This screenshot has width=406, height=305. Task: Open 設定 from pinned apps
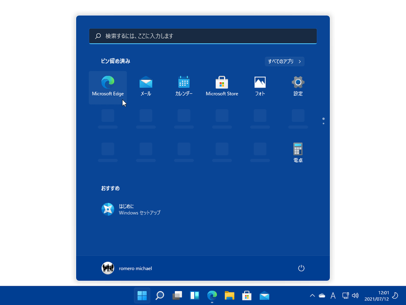click(298, 88)
